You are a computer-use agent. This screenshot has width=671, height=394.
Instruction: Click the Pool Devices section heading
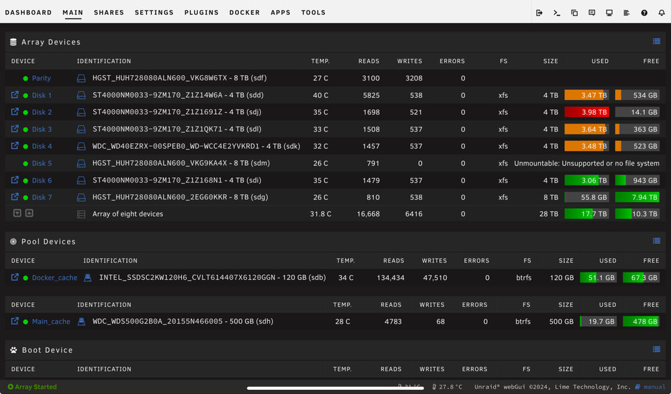[48, 242]
